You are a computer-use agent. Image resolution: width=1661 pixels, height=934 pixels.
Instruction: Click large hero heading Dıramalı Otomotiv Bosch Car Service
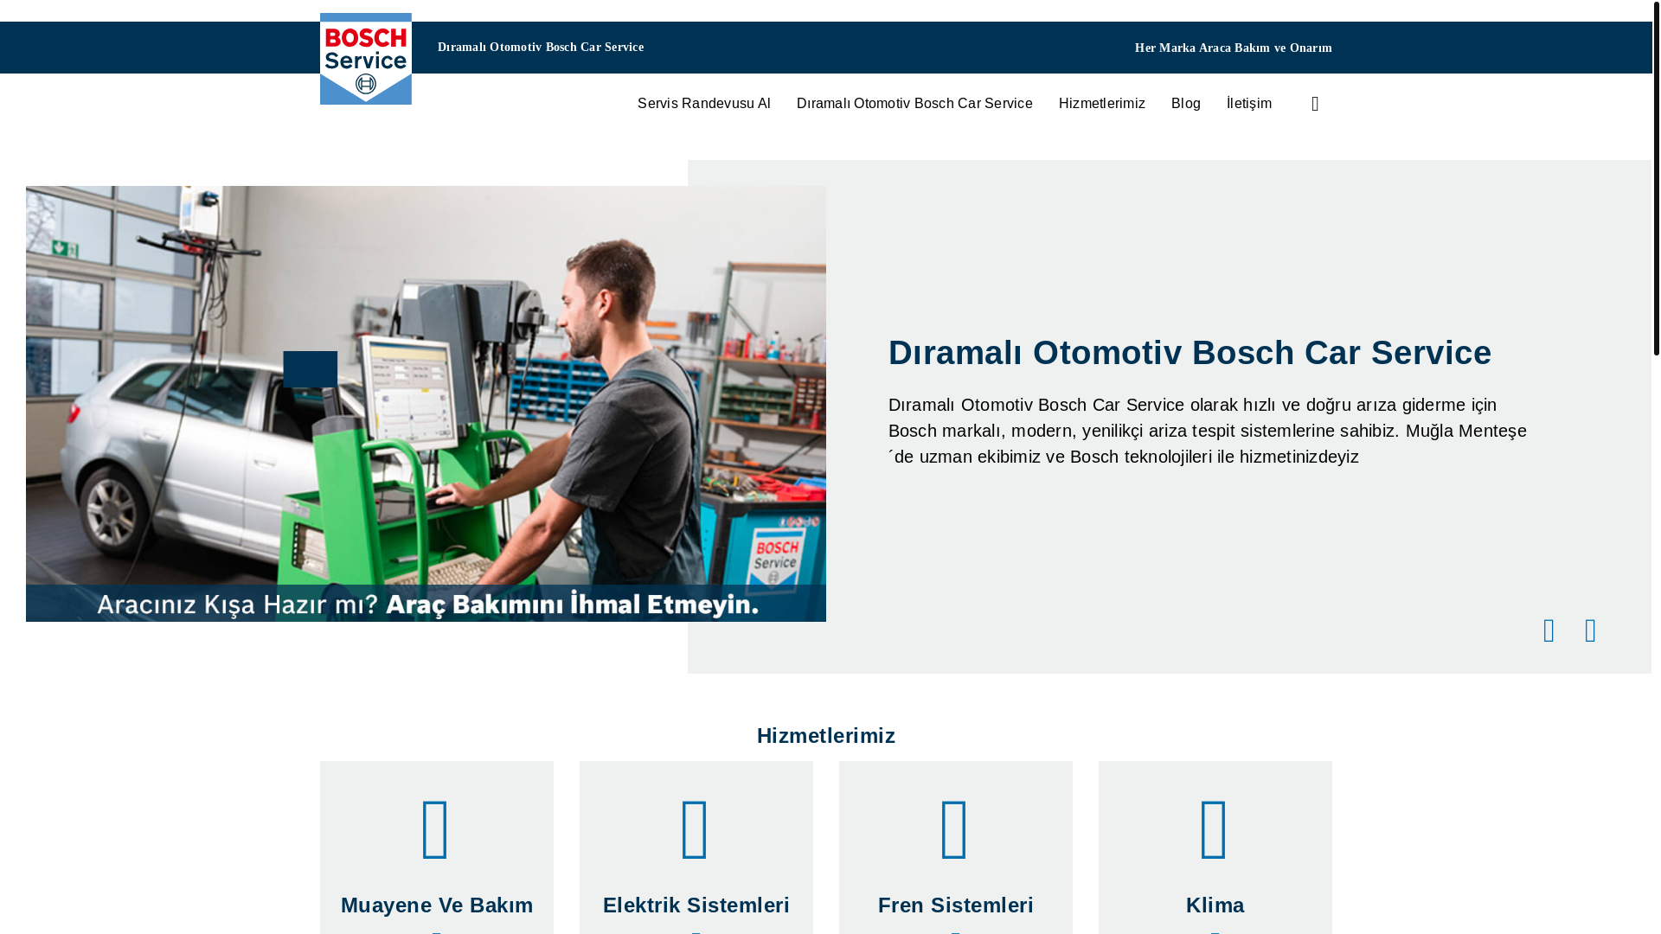click(1190, 353)
